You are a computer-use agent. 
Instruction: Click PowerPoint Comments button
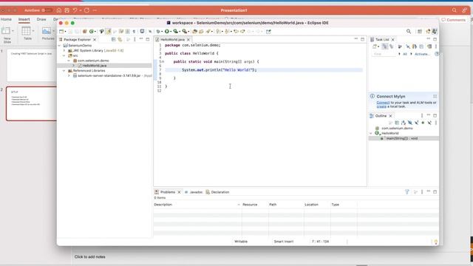tap(453, 20)
